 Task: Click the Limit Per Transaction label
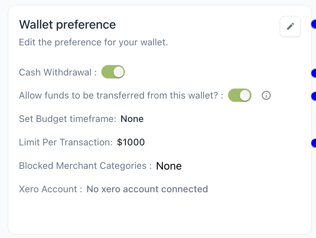point(66,142)
